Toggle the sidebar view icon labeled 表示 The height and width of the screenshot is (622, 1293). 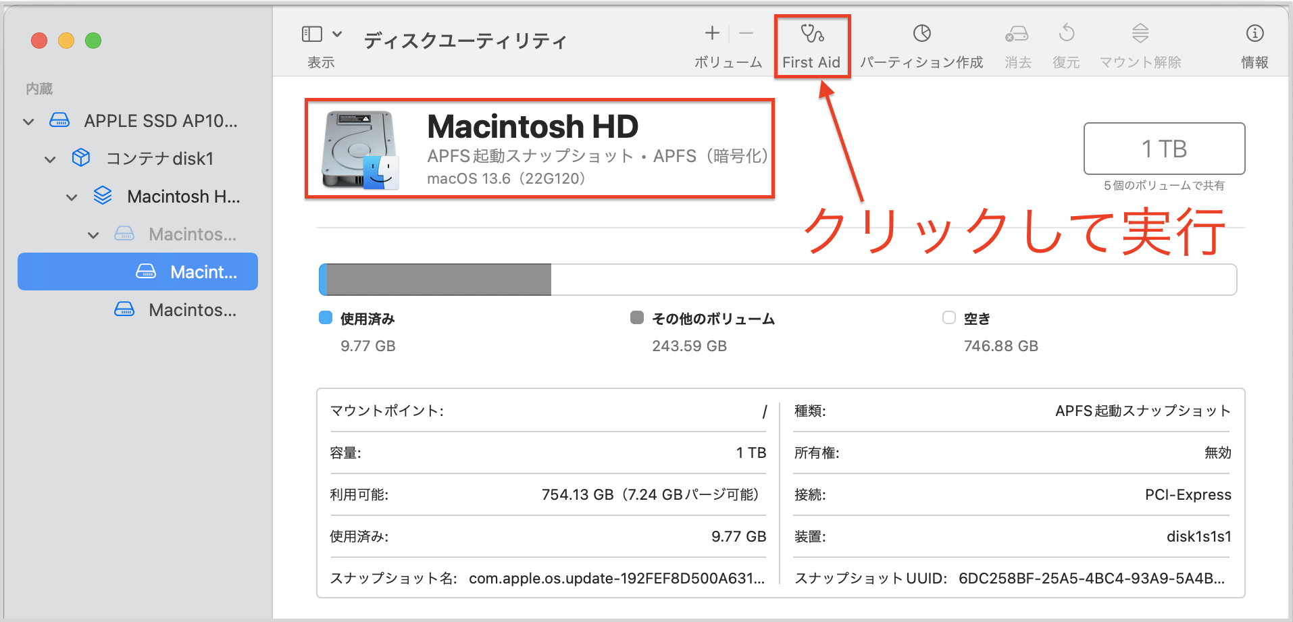(312, 34)
